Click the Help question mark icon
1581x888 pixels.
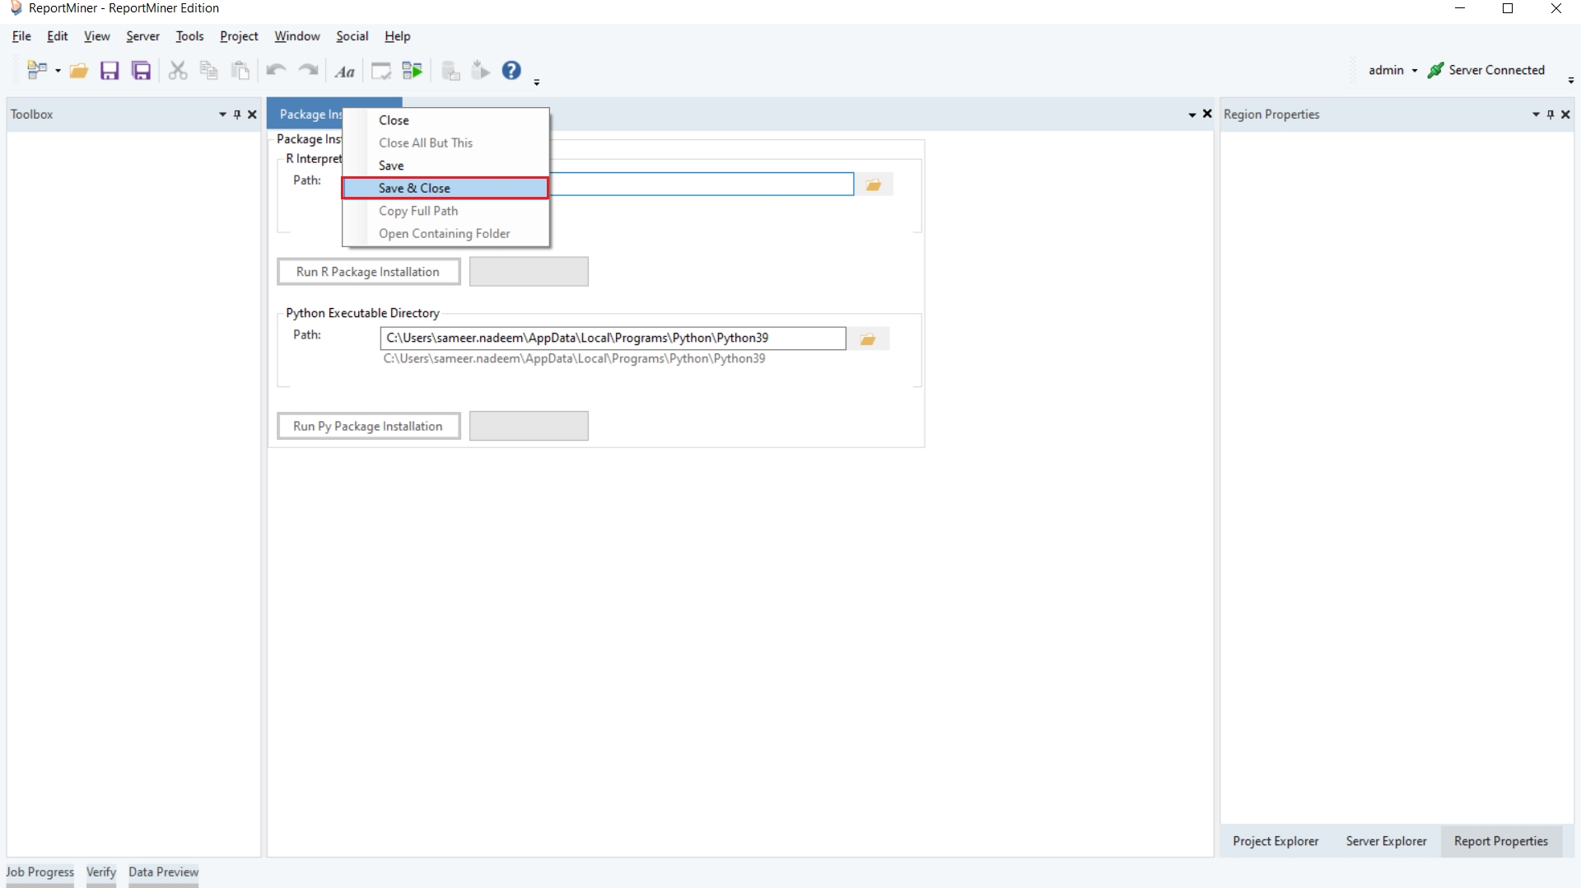511,71
